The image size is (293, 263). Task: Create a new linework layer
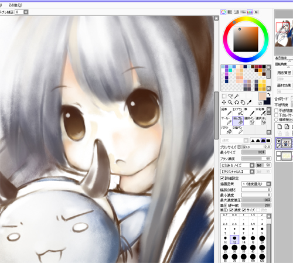287,127
